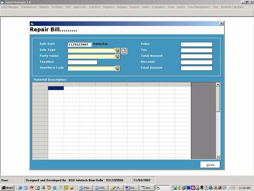Click the pink M icon in system tray
254x191 pixels.
coord(193,188)
